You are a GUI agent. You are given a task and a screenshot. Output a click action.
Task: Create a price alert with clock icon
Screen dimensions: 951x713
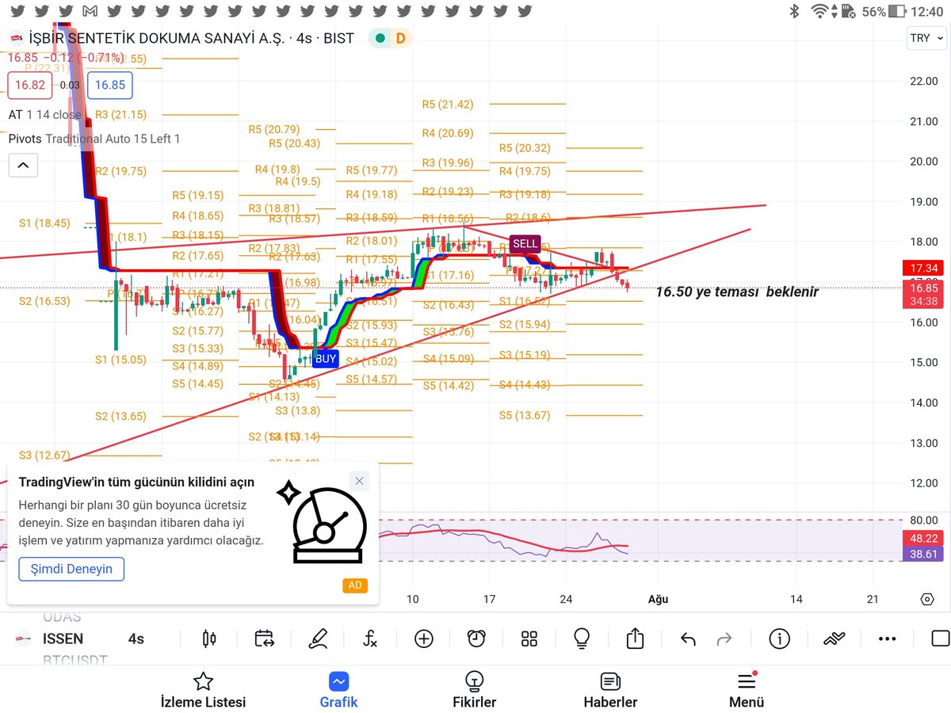[476, 639]
